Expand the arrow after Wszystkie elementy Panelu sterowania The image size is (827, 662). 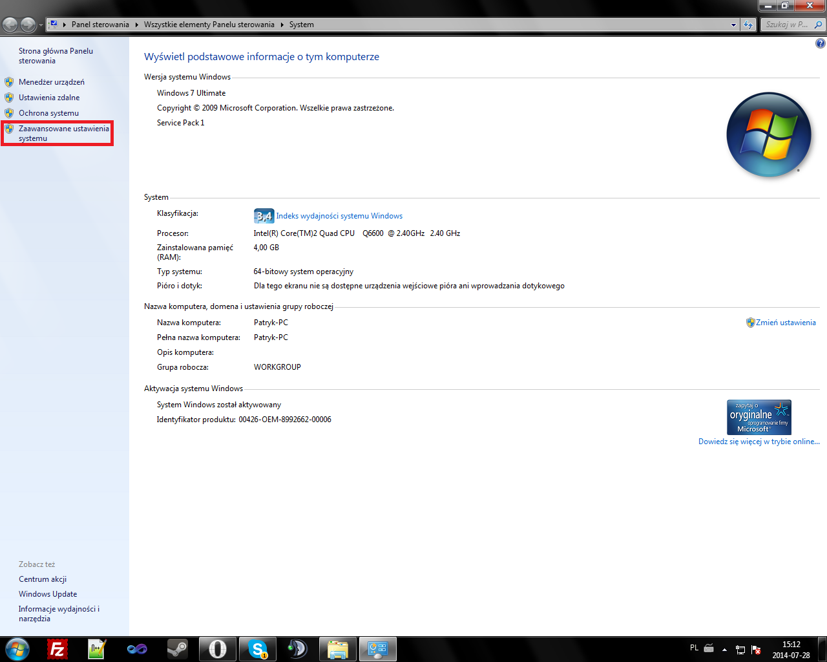pos(282,25)
